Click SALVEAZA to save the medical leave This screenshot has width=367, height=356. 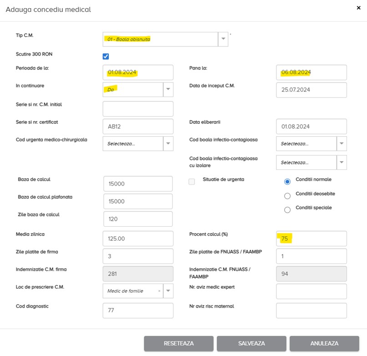pos(251,344)
